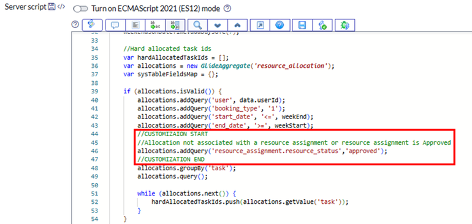This screenshot has height=224, width=472.
Task: Click the //CUSTOMIZATION END comment
Action: [170, 159]
